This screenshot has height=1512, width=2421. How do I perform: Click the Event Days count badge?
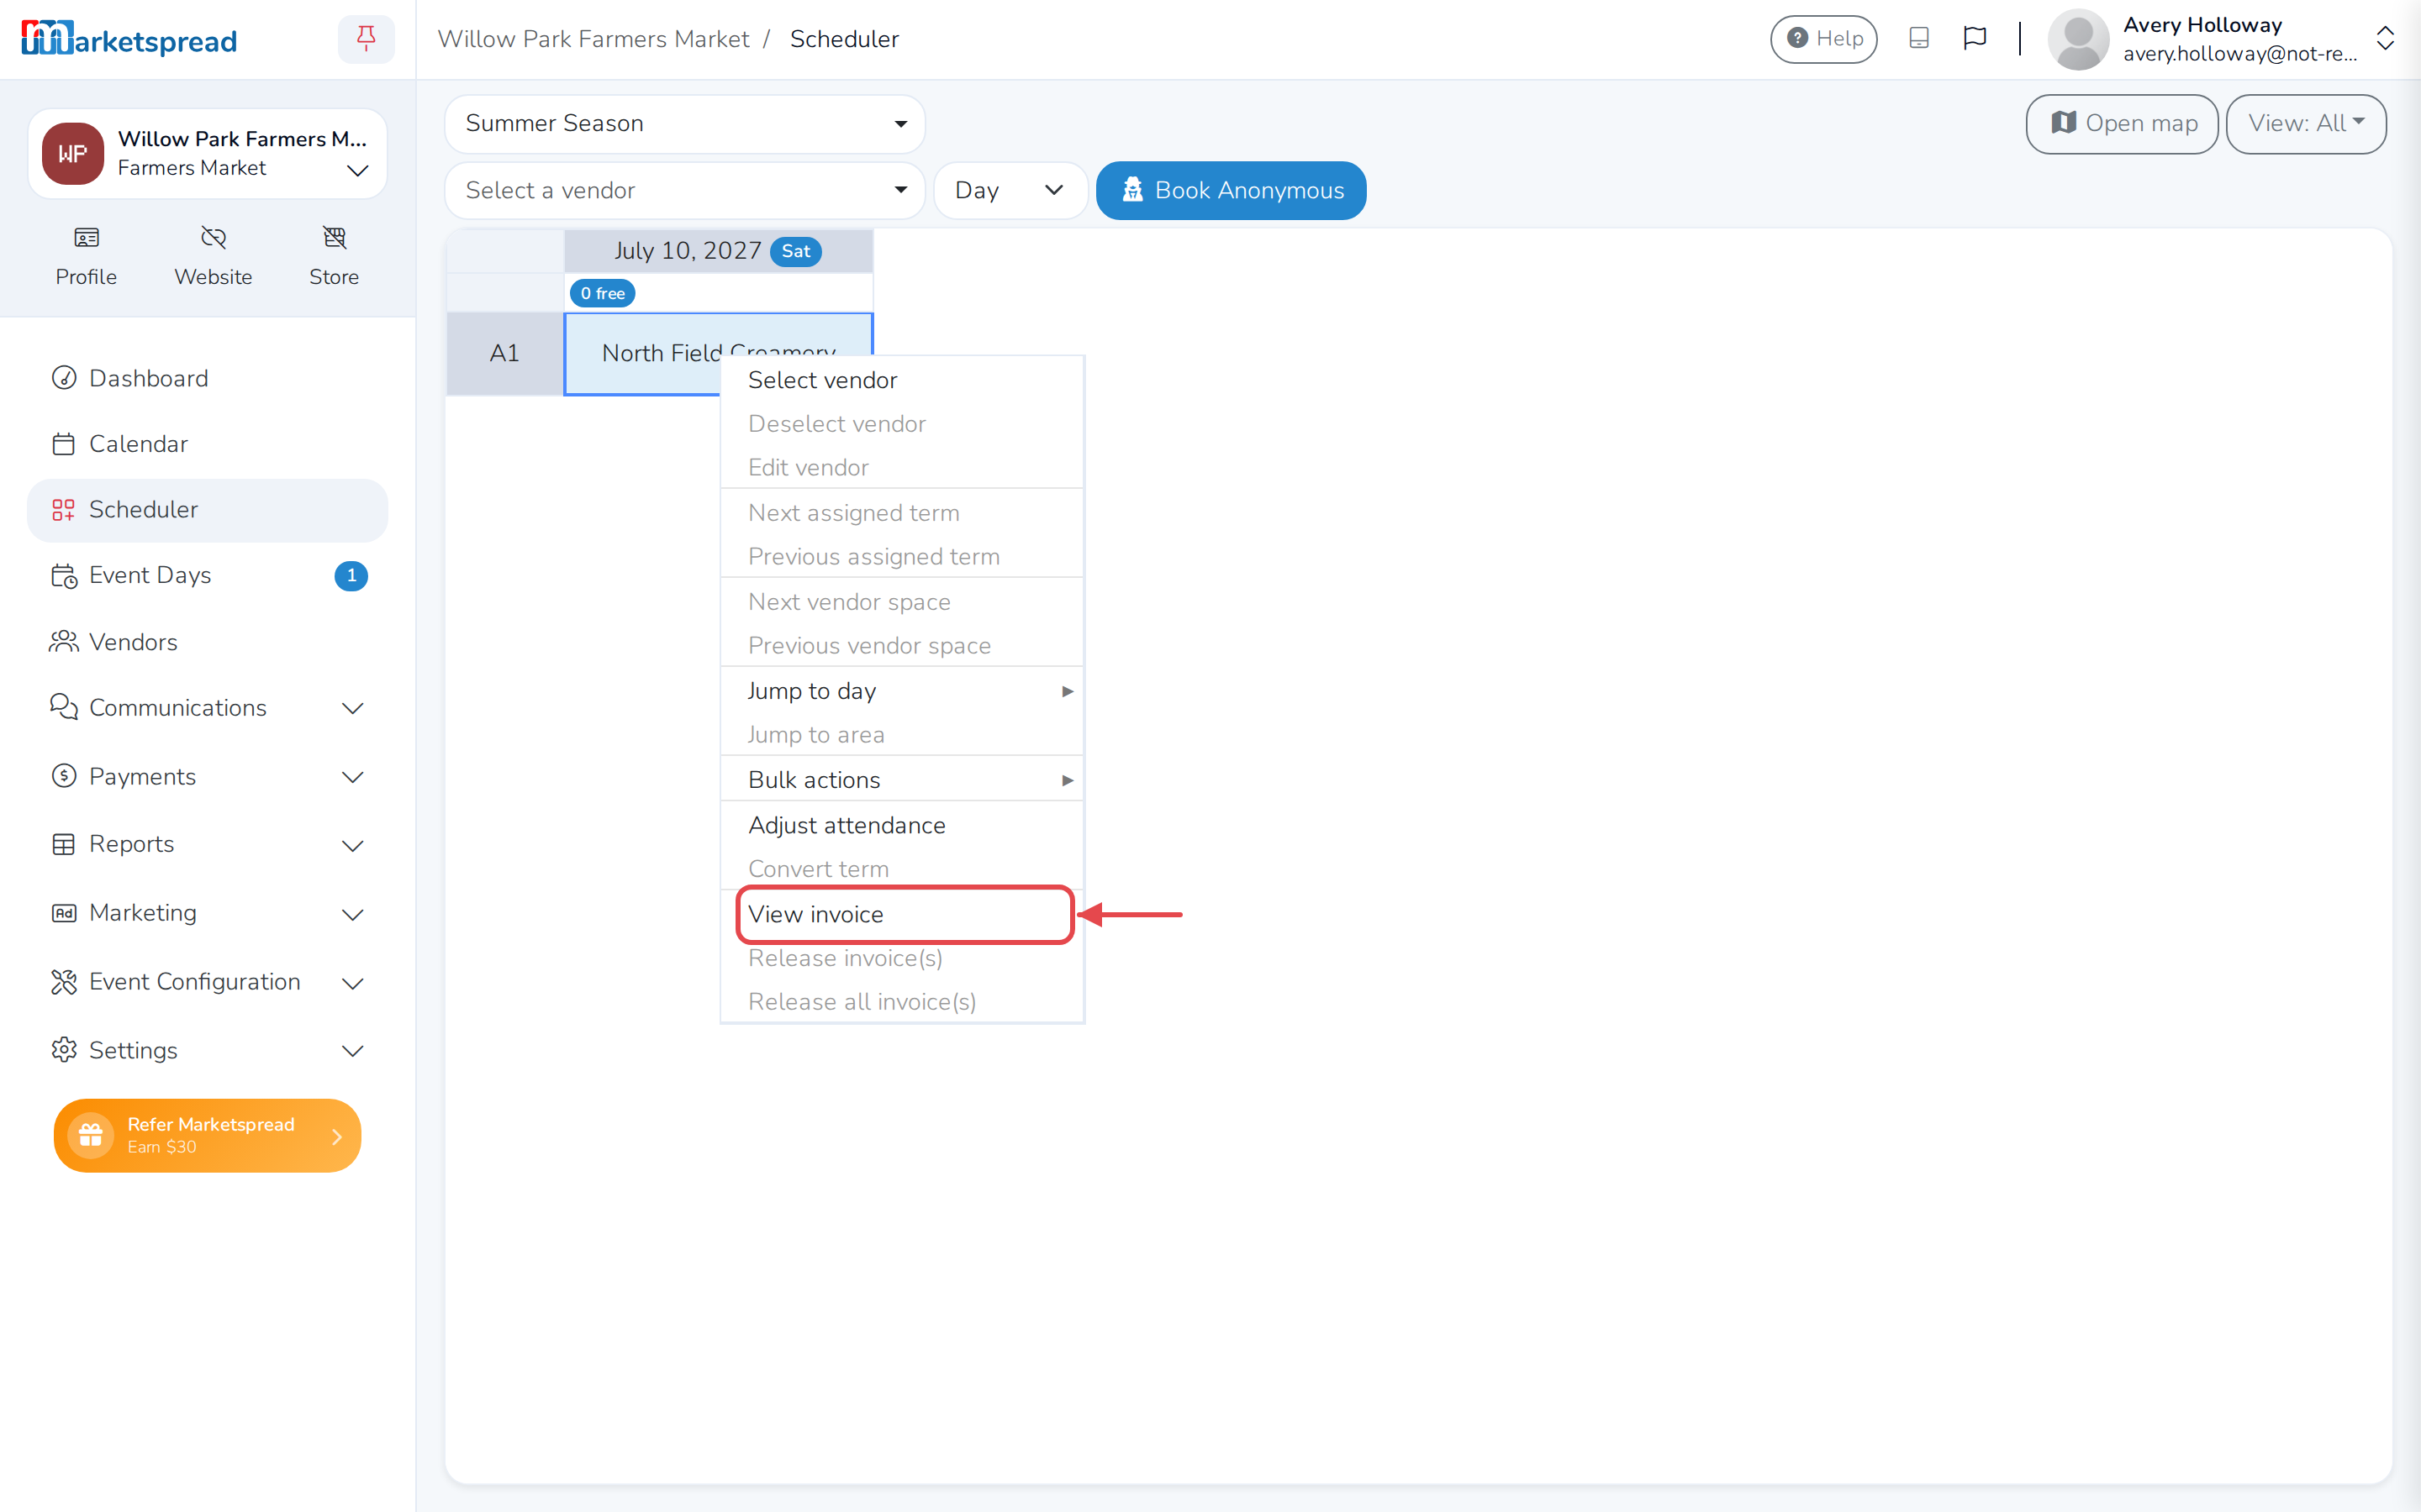pos(351,576)
